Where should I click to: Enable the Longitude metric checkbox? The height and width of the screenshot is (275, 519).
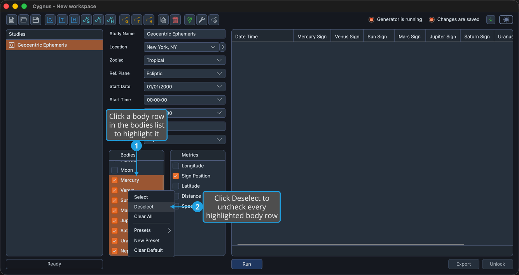click(176, 166)
